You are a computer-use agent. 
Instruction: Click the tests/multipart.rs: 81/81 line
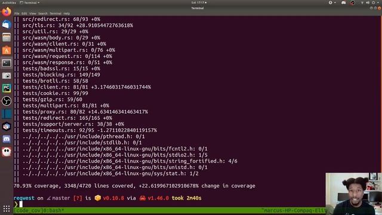(x=66, y=106)
